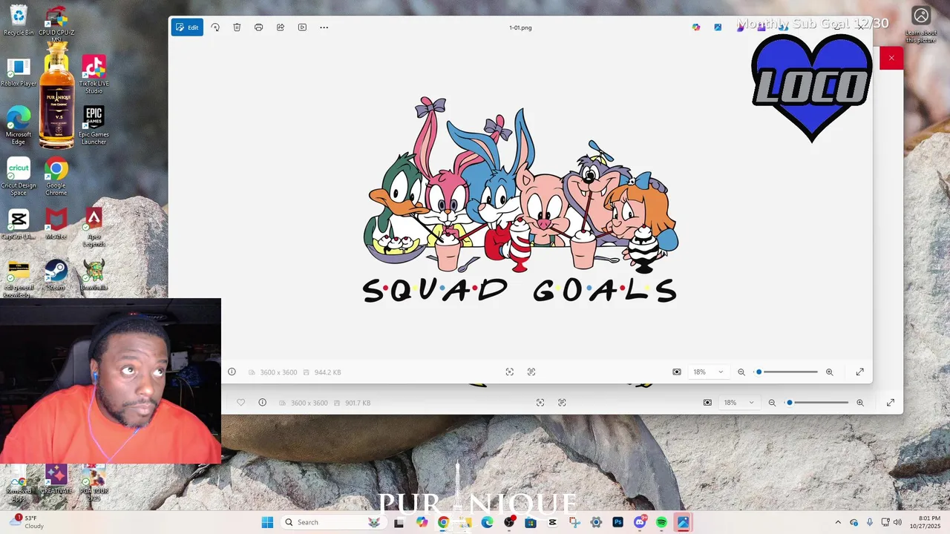Open Roblox Player desktop shortcut

(x=19, y=72)
